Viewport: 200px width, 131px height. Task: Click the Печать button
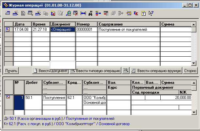tap(11, 71)
